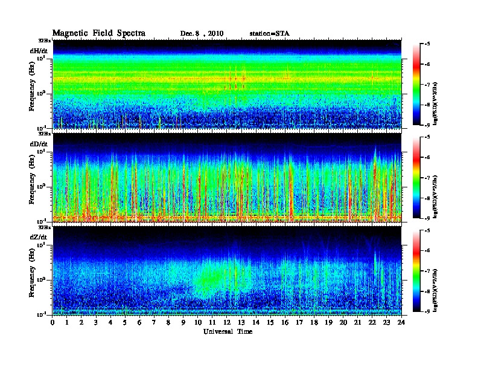
Task: Click inside the dZ/dt spectrogram plot
Action: click(x=227, y=271)
